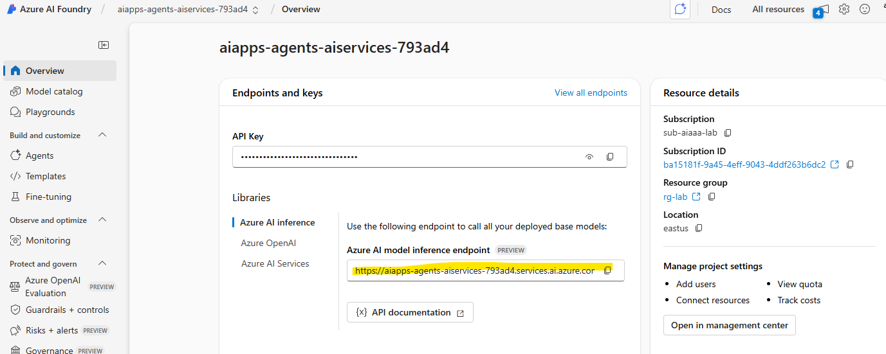Collapse the Protect and govern section
The width and height of the screenshot is (886, 354).
click(x=102, y=263)
